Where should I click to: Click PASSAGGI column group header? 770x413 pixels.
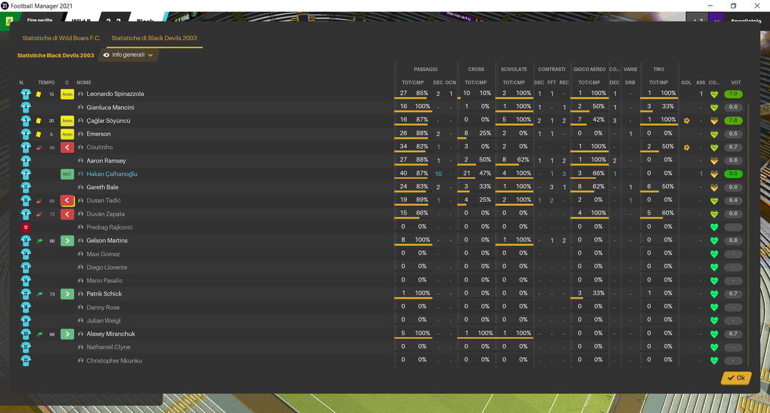pos(426,69)
